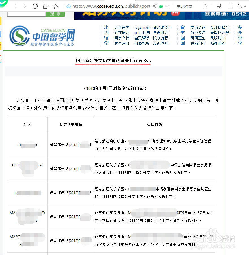Click the 科研基金 link
The image size is (249, 255).
(198, 38)
